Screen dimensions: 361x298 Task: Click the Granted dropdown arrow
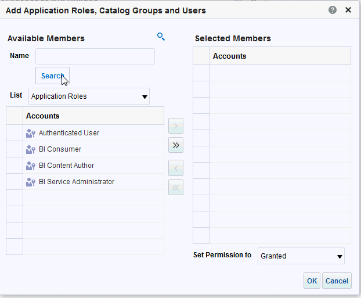click(340, 257)
